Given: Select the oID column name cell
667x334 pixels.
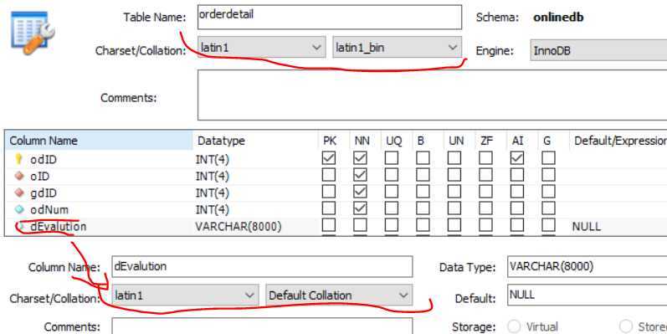Looking at the screenshot, I should (x=39, y=176).
